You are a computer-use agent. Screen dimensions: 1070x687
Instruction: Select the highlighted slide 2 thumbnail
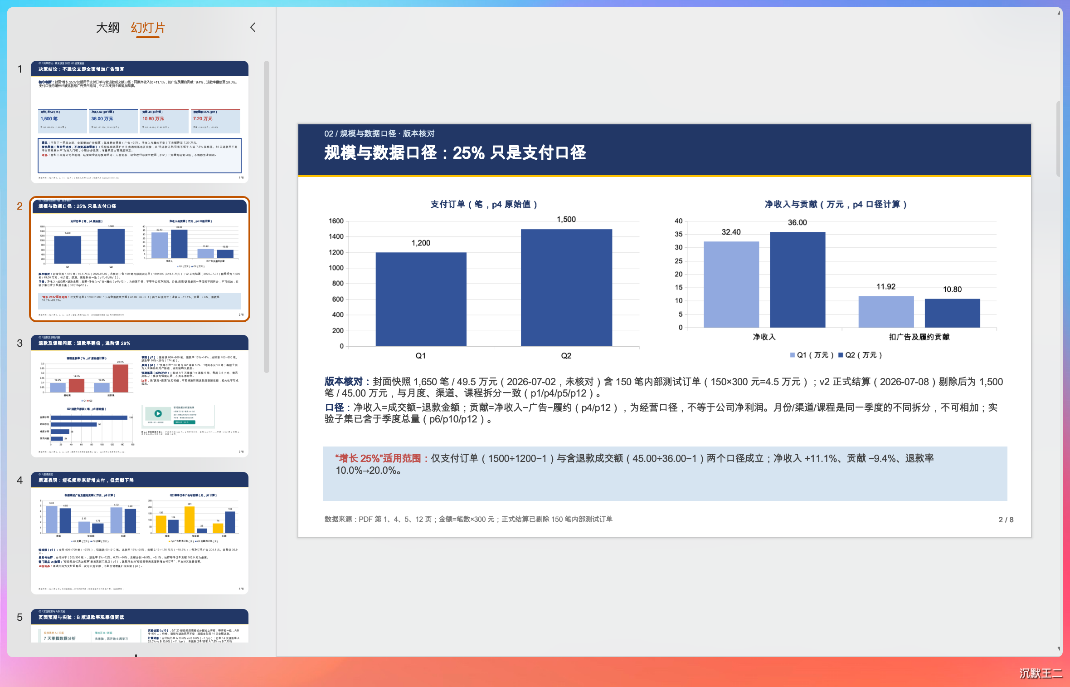pos(140,259)
